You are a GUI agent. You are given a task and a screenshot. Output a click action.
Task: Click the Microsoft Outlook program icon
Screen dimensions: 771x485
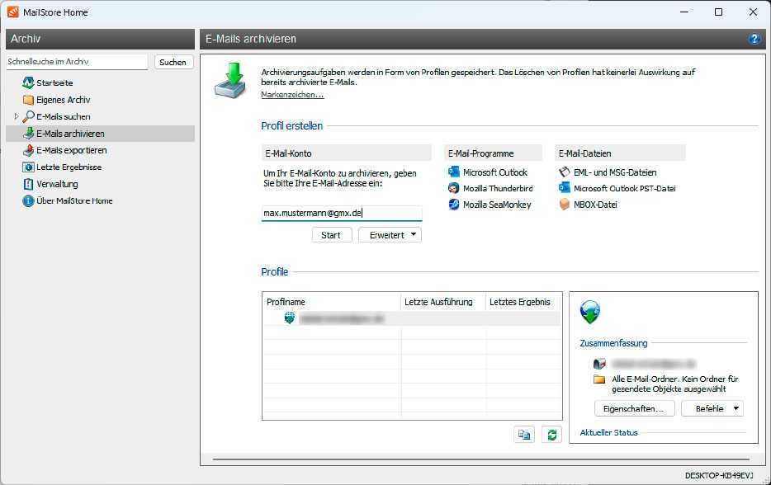(x=454, y=172)
